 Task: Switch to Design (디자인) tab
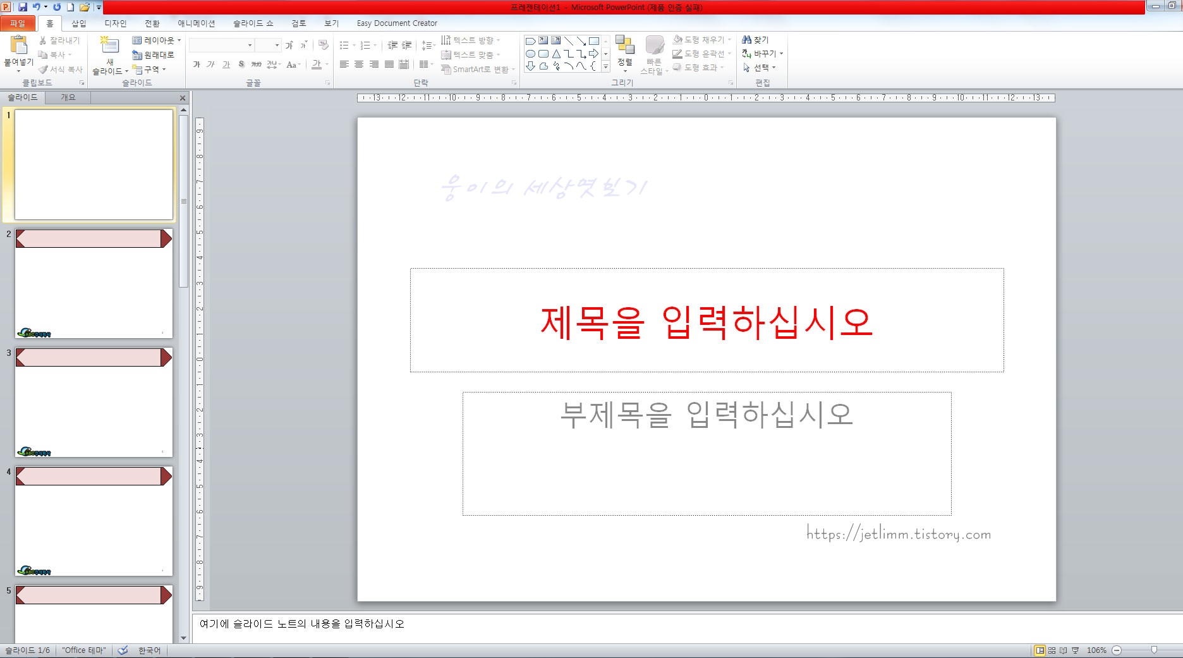click(x=116, y=23)
